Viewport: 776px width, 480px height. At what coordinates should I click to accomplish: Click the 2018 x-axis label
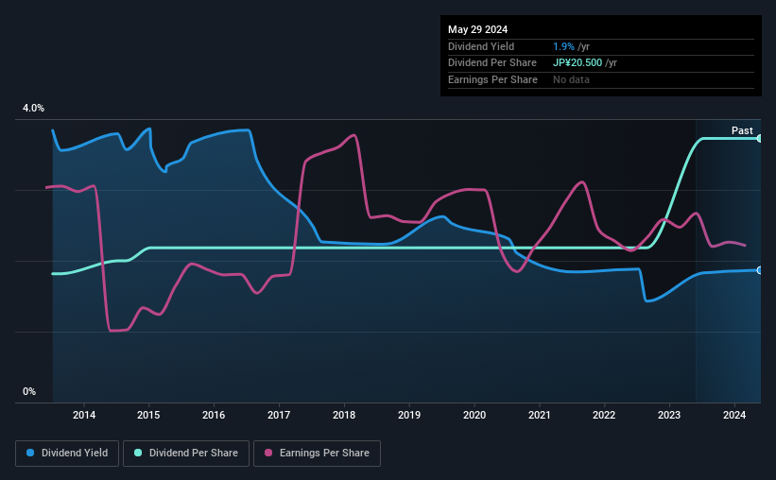[344, 415]
